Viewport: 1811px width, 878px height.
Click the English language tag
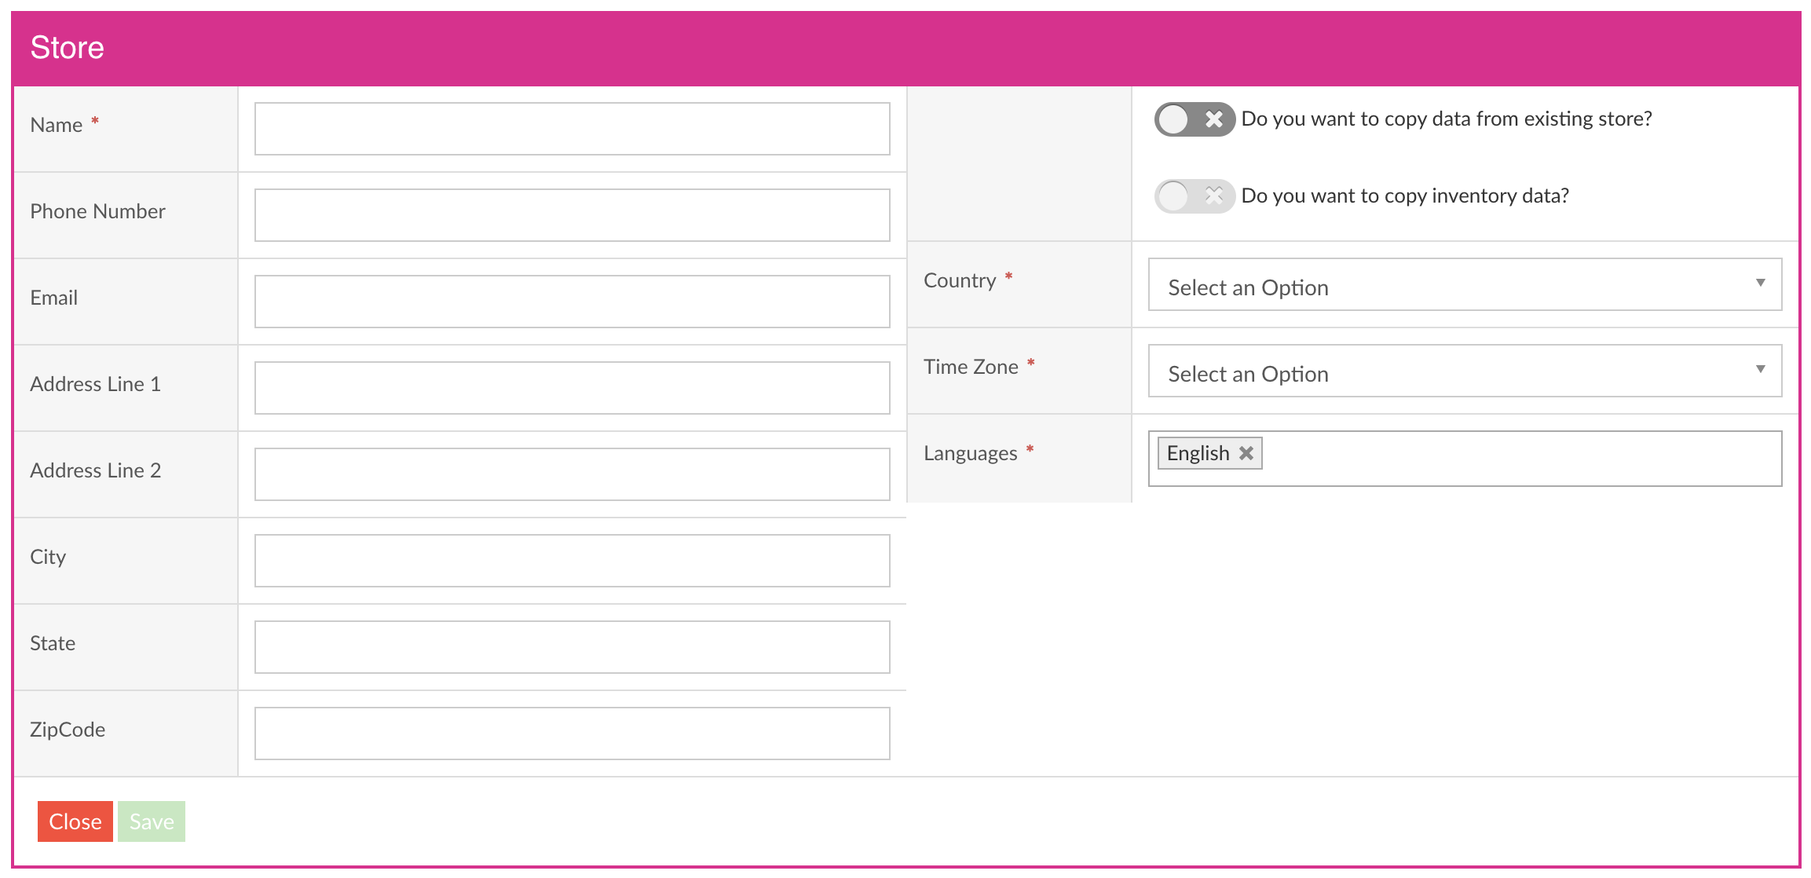(x=1198, y=453)
